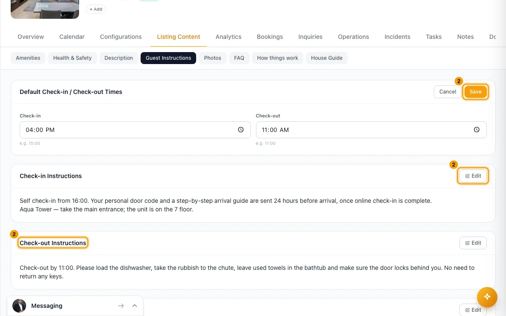Open the Incidents tab
Image resolution: width=506 pixels, height=316 pixels.
click(x=397, y=37)
